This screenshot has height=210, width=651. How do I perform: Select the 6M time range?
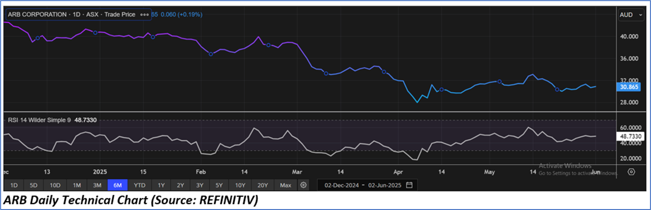pyautogui.click(x=118, y=185)
